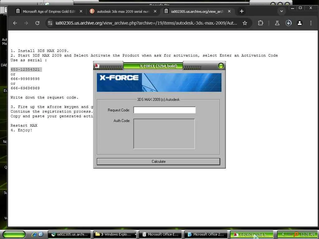The width and height of the screenshot is (319, 239).
Task: Switch to ia802305.us.archi... taskbar window
Action: 69,234
